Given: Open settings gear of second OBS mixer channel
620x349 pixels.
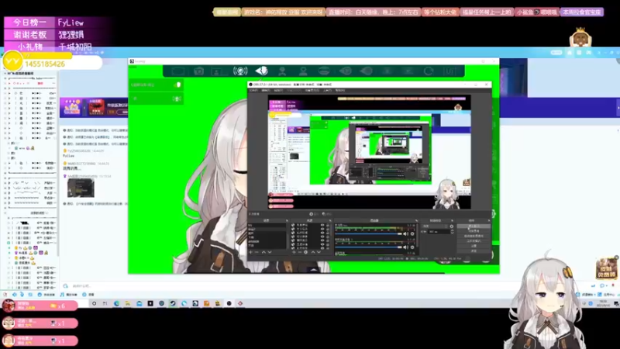Looking at the screenshot, I should point(412,247).
